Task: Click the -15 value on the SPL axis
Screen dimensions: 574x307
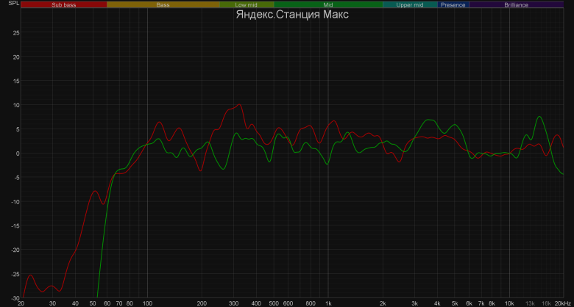Action: (x=15, y=226)
